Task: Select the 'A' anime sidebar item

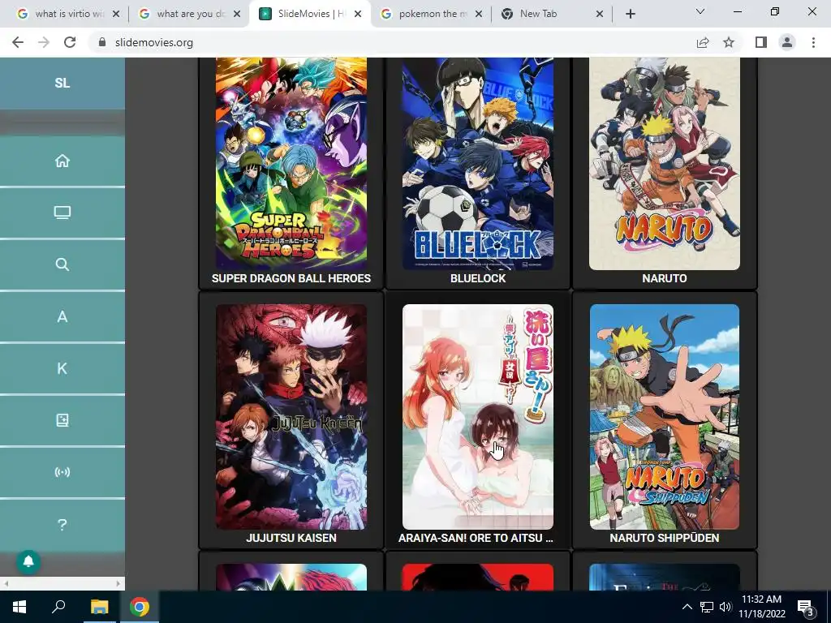Action: click(x=62, y=316)
